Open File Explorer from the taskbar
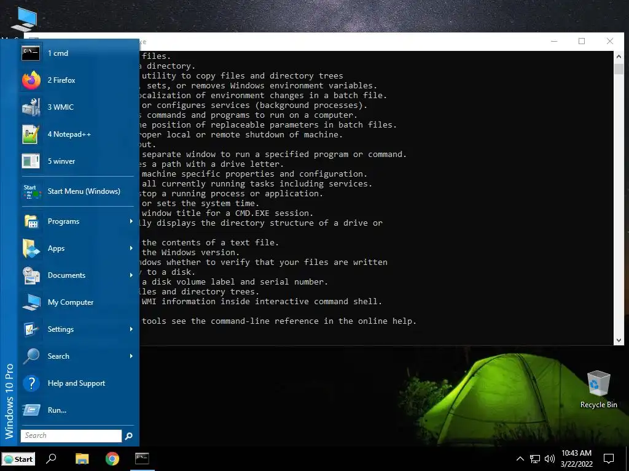The height and width of the screenshot is (471, 629). coord(82,459)
